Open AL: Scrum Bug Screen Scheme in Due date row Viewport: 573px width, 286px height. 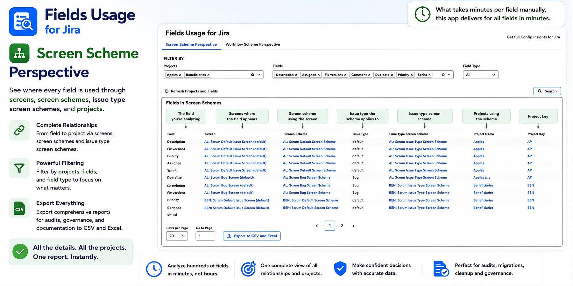tap(307, 178)
